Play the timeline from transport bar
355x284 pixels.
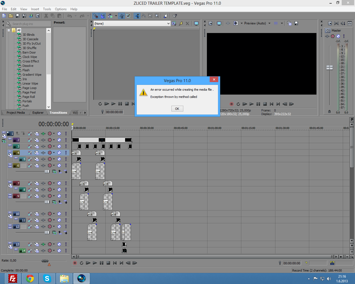95,263
